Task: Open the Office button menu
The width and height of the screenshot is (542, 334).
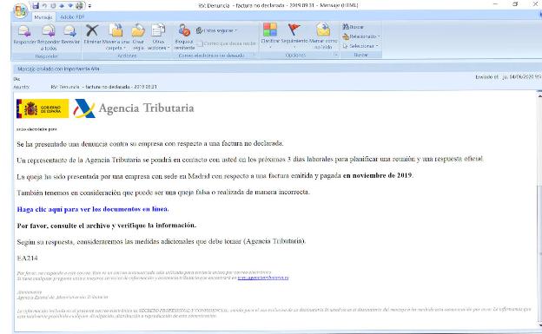Action: point(20,10)
